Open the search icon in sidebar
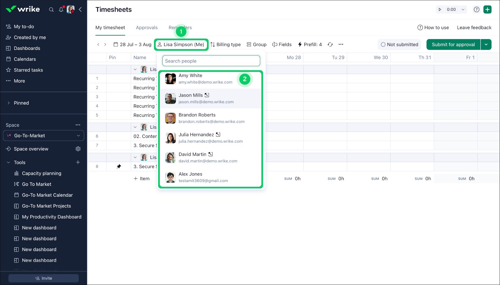500x285 pixels. coord(51,10)
